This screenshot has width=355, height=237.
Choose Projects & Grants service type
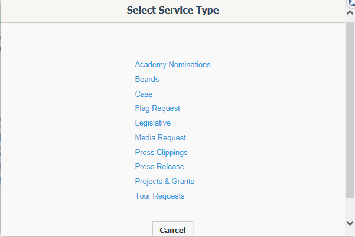click(165, 181)
